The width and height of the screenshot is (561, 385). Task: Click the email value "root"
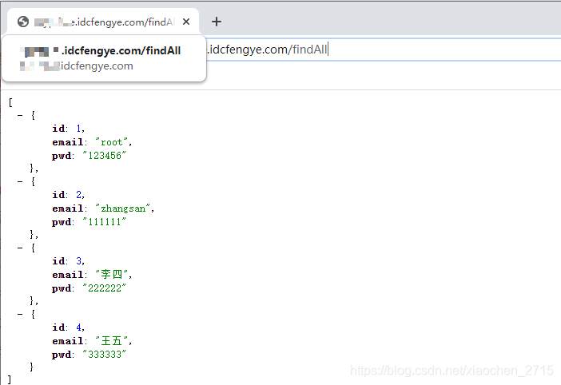pyautogui.click(x=112, y=142)
